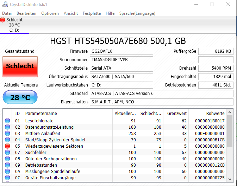Click the red Schlecht disk indicator icon
Screen dimensions: 237x186
[2, 20]
